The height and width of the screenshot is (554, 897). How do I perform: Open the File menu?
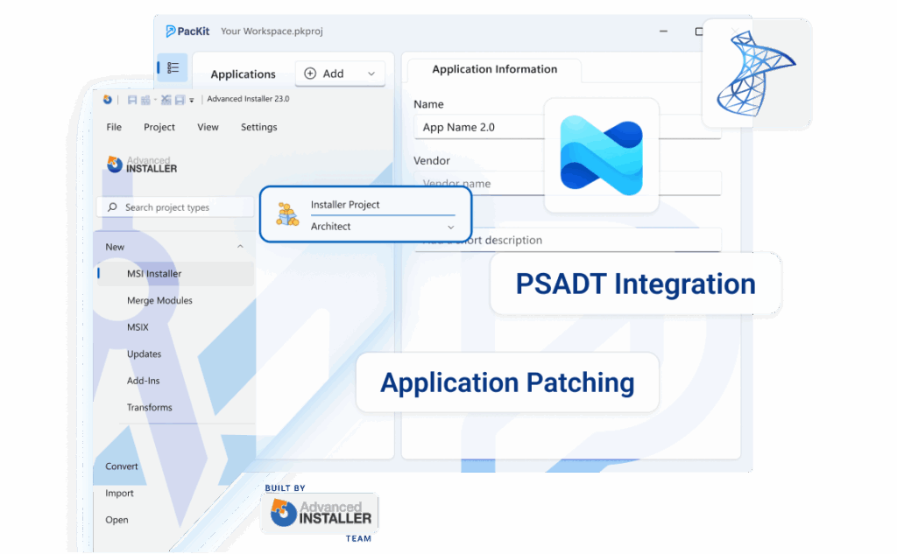click(114, 127)
